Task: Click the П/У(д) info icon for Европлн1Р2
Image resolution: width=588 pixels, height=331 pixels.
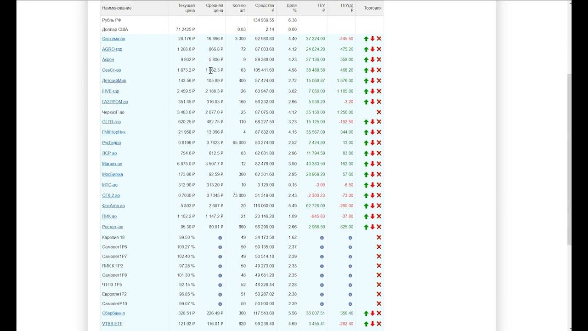Action: click(350, 294)
